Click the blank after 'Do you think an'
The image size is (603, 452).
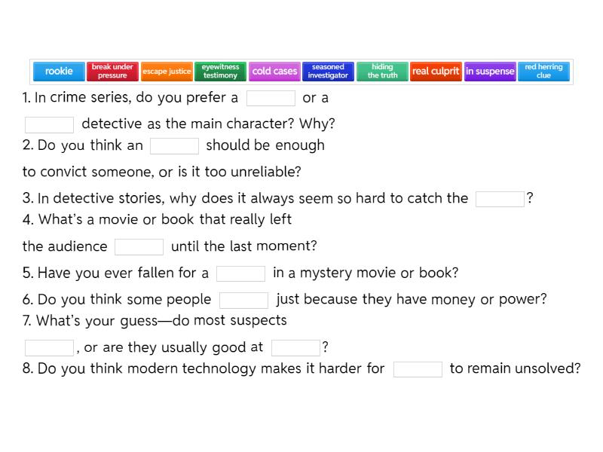(x=174, y=145)
